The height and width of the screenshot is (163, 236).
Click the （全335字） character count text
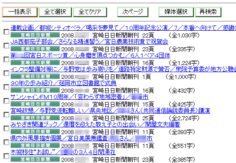click(182, 49)
